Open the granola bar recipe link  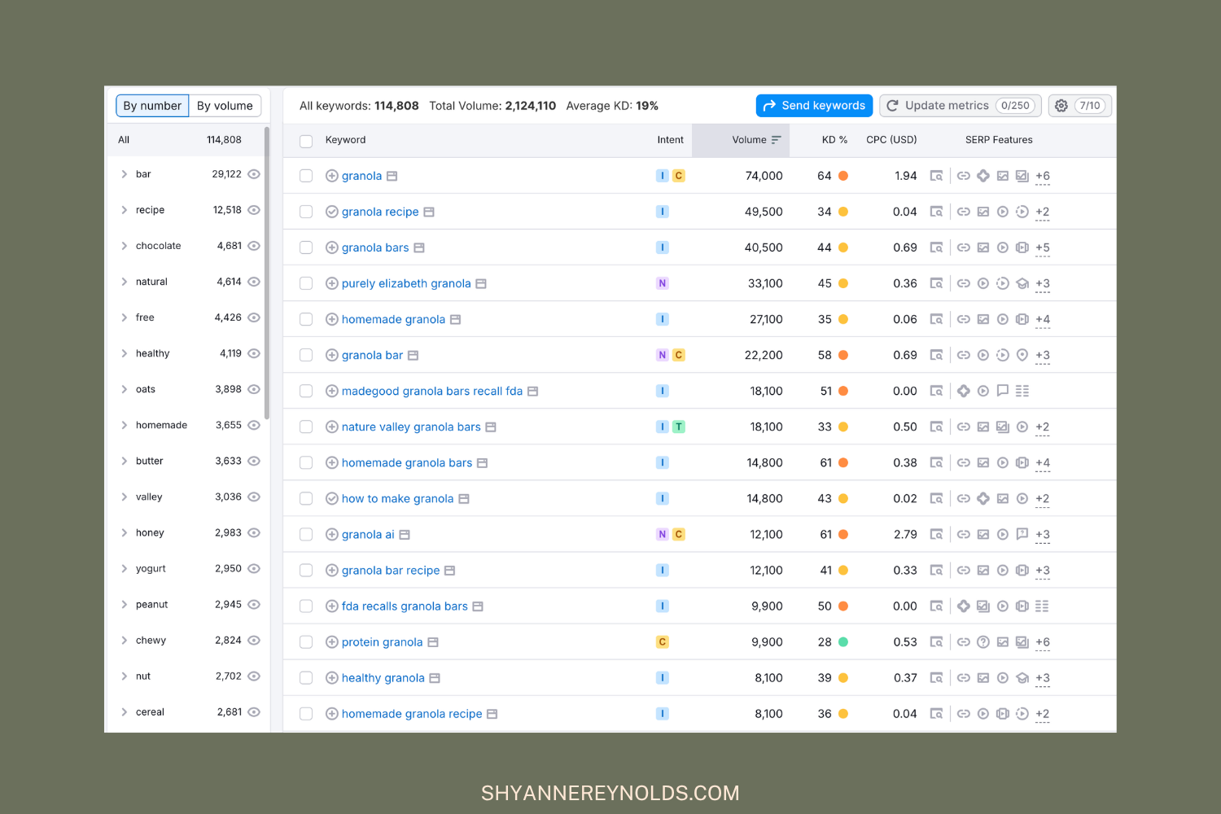(391, 571)
